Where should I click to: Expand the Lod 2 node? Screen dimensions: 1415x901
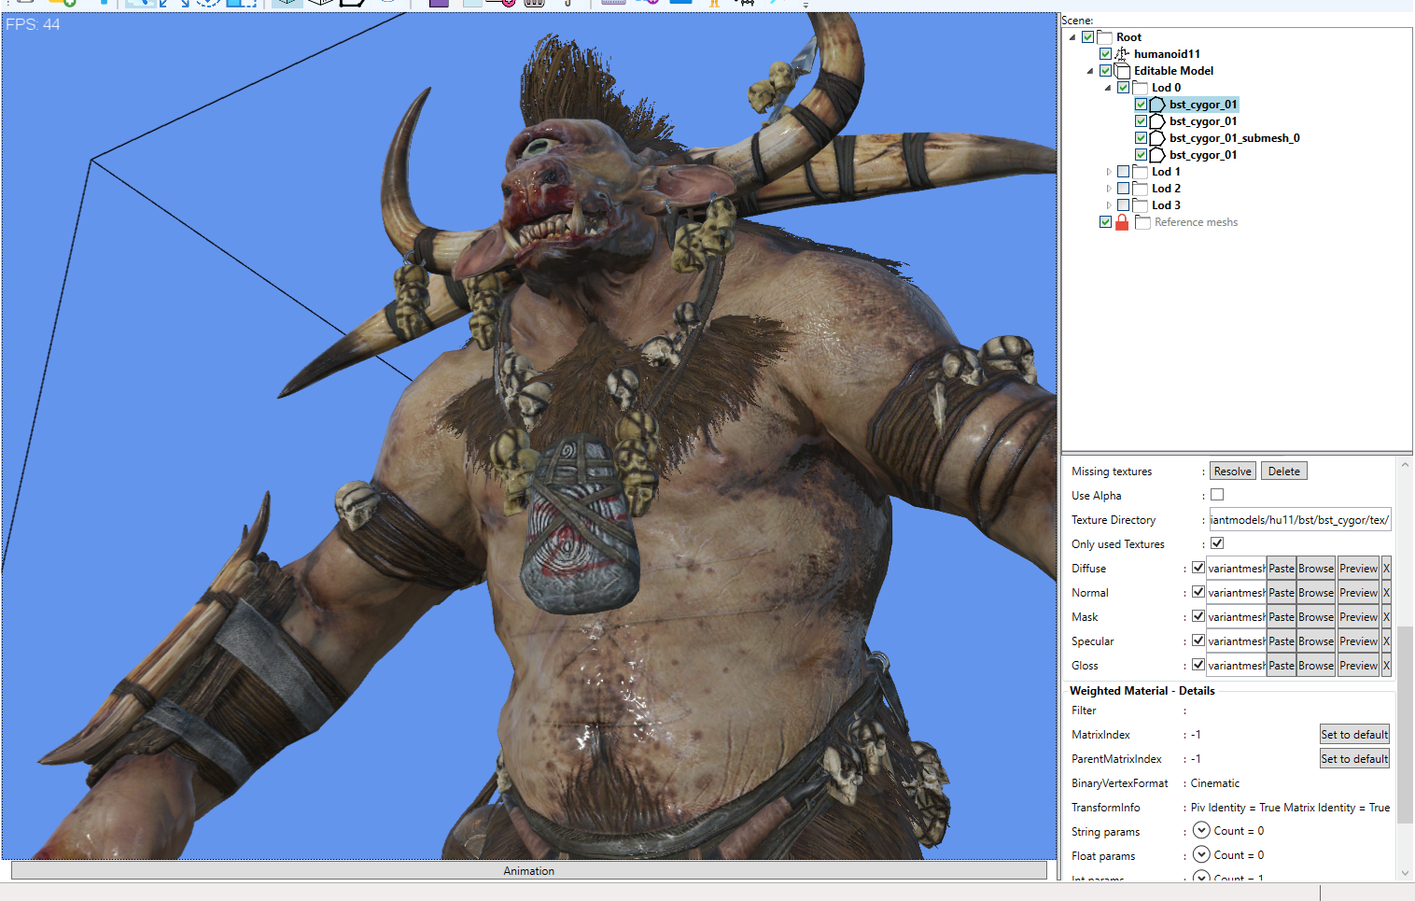(x=1108, y=189)
